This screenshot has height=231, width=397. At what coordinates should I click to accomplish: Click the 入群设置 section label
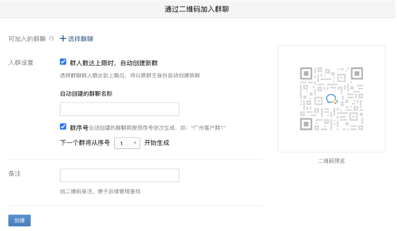21,62
